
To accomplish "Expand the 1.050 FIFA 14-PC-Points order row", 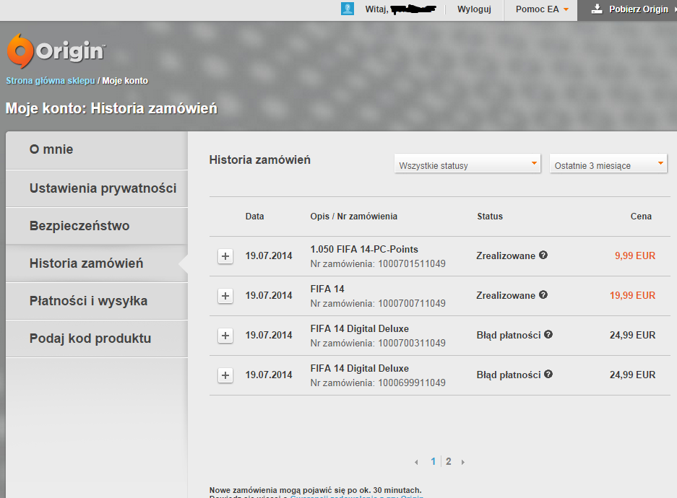I will tap(225, 256).
